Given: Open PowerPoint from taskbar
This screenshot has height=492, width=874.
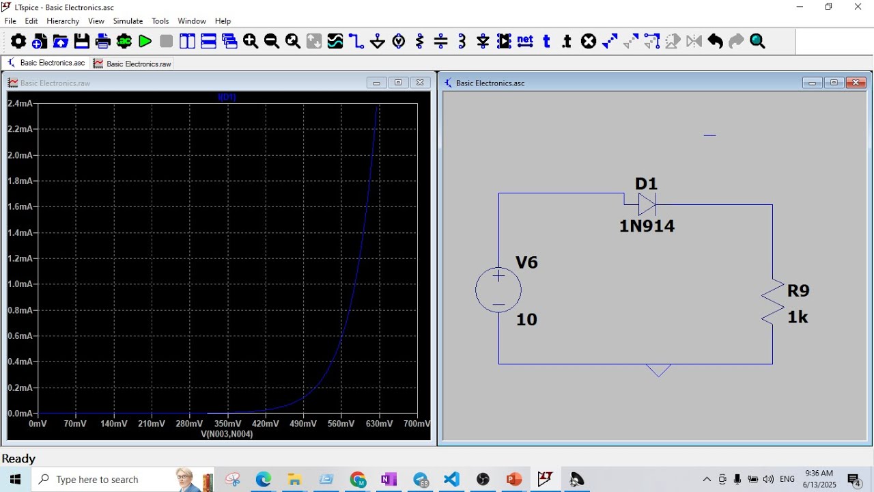Looking at the screenshot, I should tap(514, 480).
